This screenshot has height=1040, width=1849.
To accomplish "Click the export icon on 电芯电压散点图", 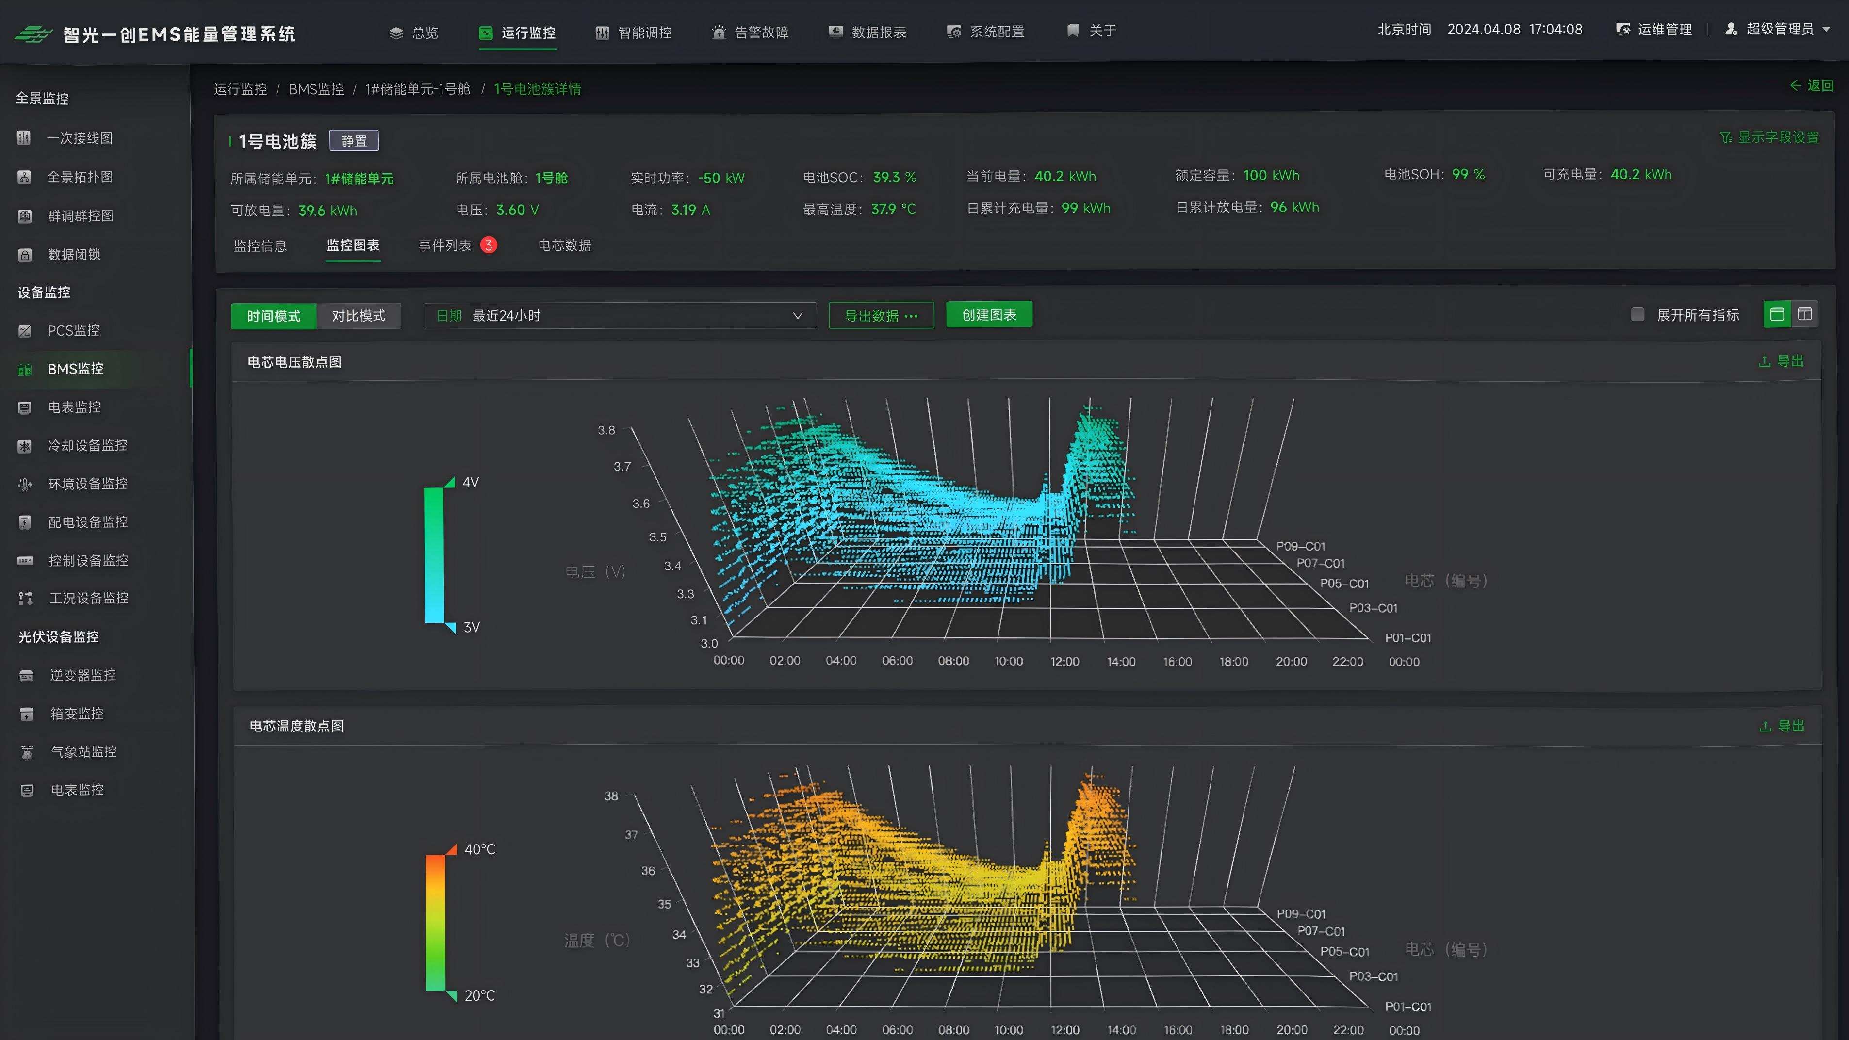I will 1764,362.
